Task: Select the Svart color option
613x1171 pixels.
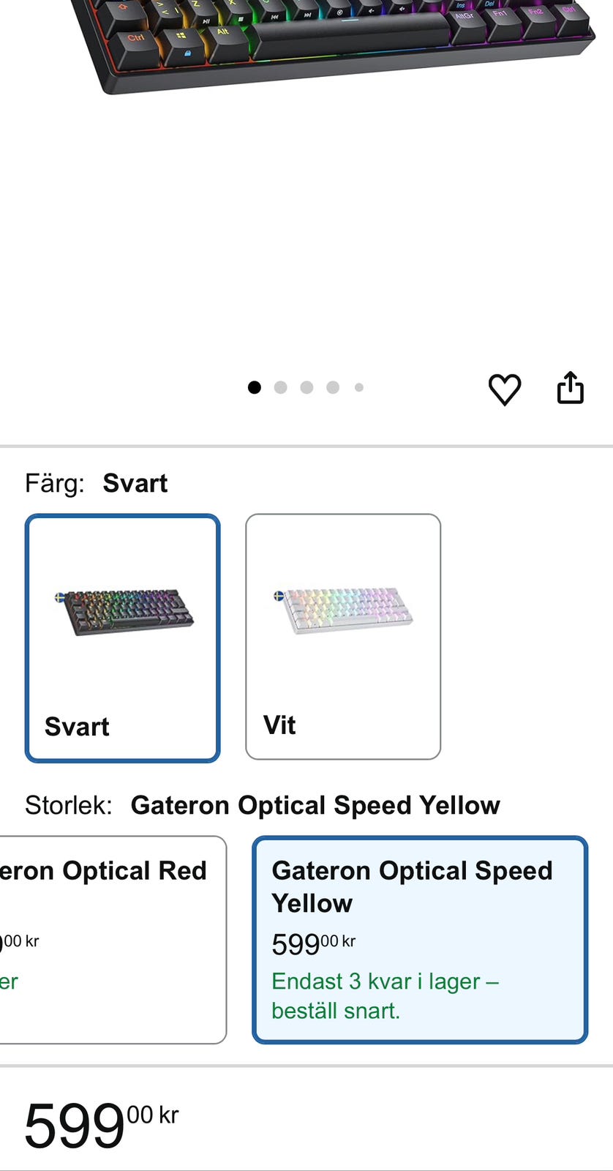Action: [122, 638]
